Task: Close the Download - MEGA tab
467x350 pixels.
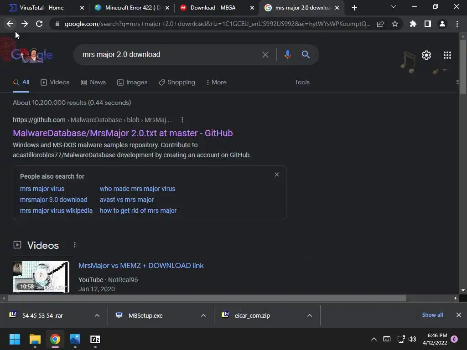Action: coord(252,8)
